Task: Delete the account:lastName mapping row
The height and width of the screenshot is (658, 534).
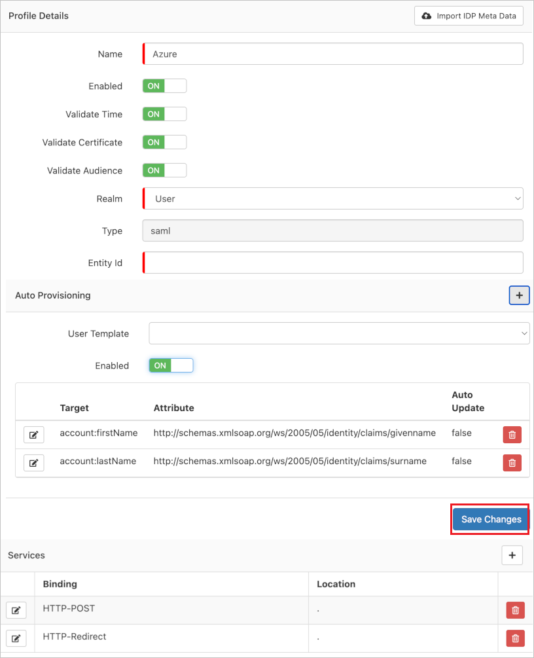Action: [x=512, y=463]
